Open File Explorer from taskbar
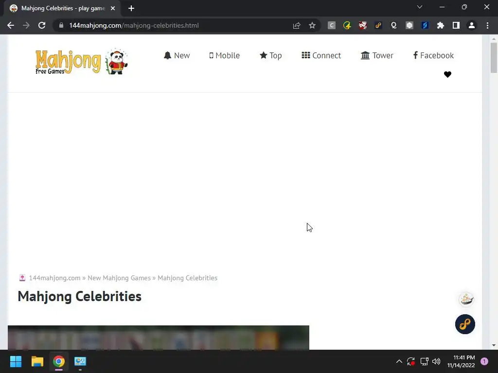Screen dimensions: 498x373 (x=37, y=361)
